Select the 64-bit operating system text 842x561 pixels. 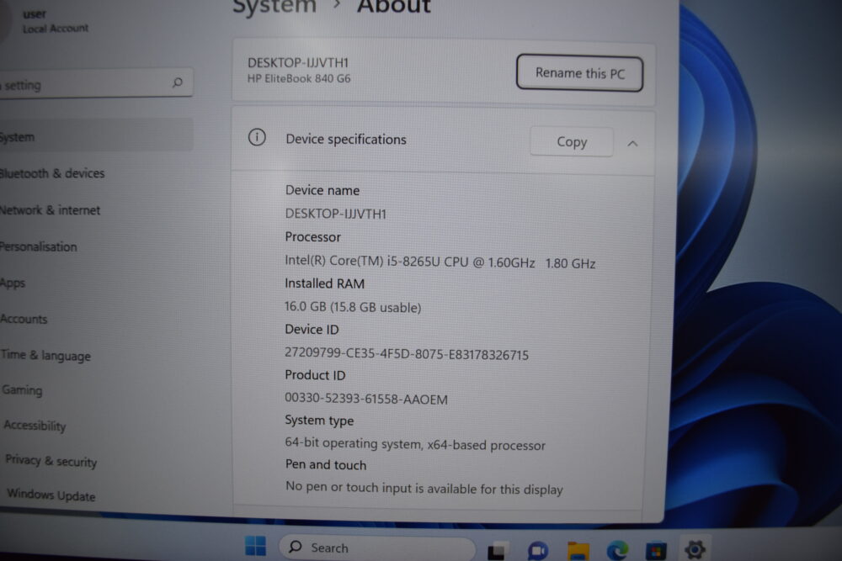414,444
